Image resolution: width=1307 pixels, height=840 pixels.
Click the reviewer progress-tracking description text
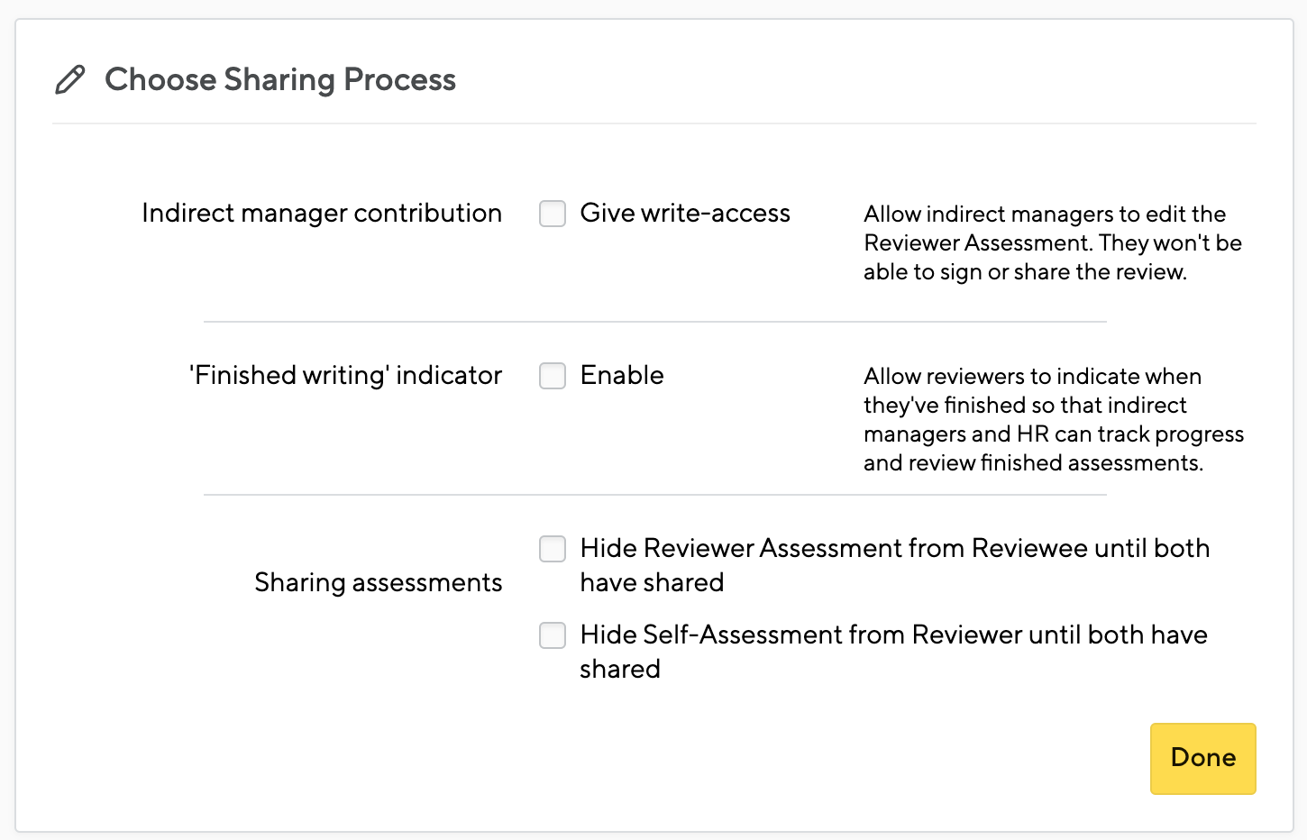1052,419
